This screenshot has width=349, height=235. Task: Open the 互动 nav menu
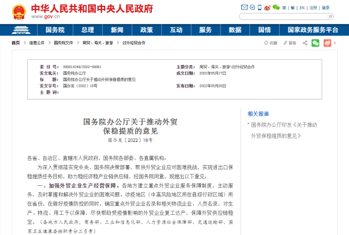pyautogui.click(x=176, y=30)
